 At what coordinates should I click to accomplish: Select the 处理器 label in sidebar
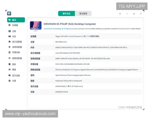click(15, 25)
